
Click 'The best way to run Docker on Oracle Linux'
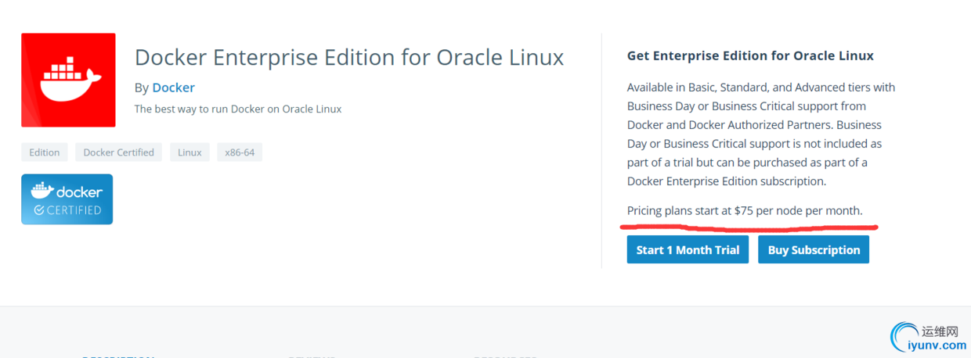pos(238,109)
